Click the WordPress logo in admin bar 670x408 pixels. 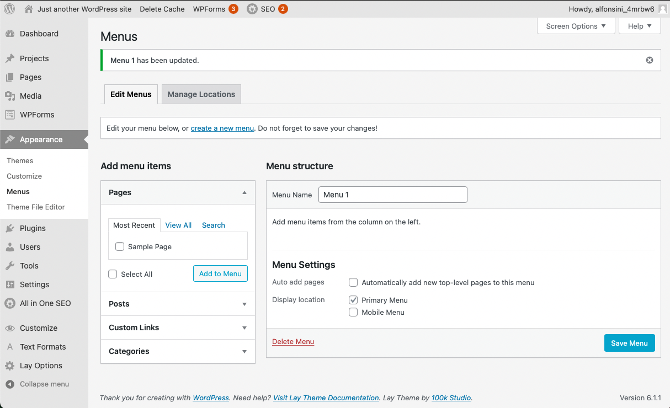(x=9, y=9)
